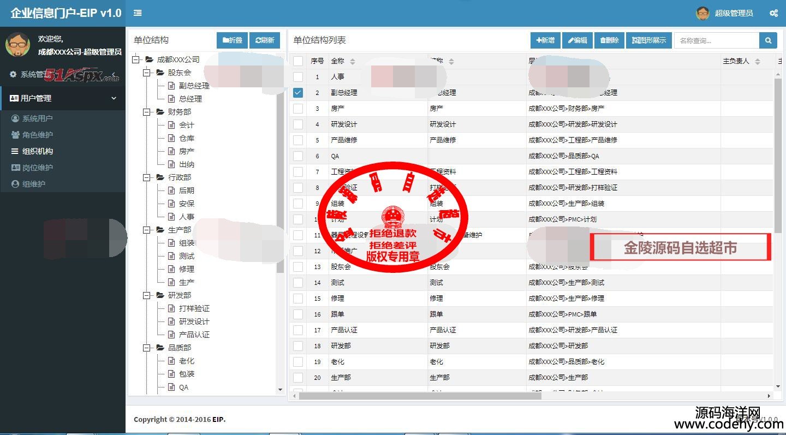This screenshot has width=786, height=435.
Task: Sort the table by 全称 column
Action: click(352, 62)
